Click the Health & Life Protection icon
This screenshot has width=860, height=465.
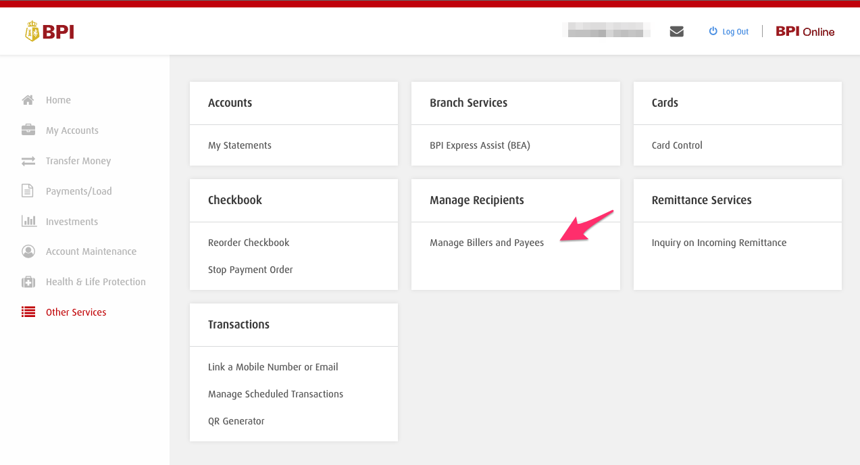click(28, 282)
